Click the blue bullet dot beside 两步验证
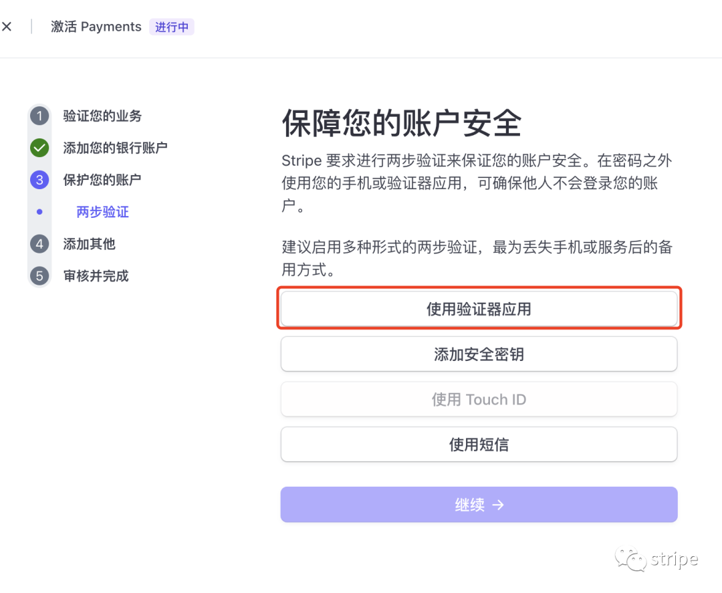This screenshot has width=722, height=593. (x=39, y=212)
